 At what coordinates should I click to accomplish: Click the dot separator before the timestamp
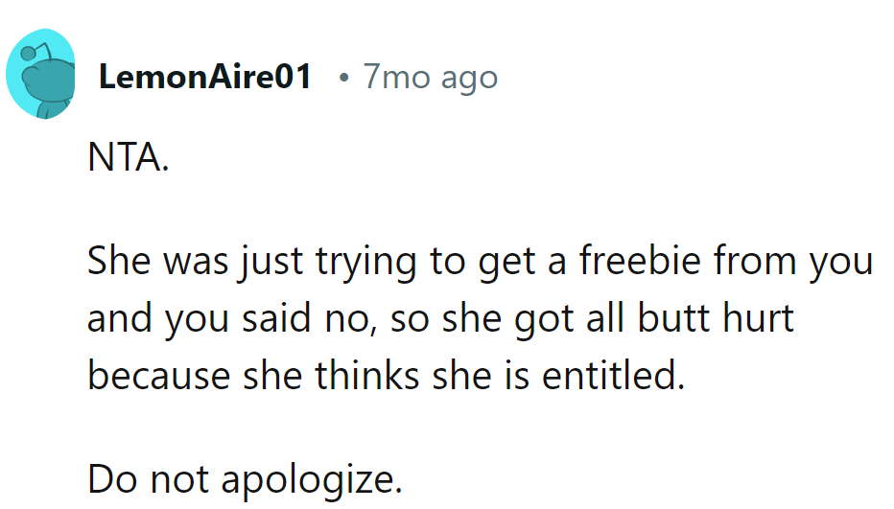pyautogui.click(x=343, y=78)
